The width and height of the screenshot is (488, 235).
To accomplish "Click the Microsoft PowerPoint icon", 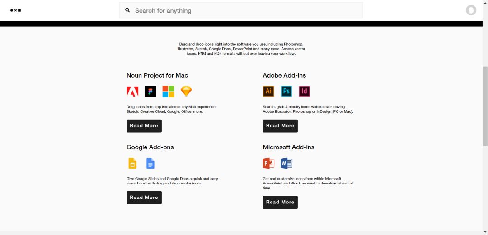I will (x=268, y=163).
